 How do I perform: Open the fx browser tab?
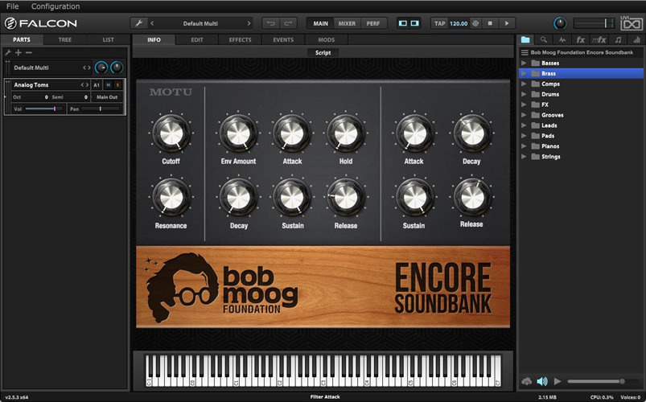581,39
